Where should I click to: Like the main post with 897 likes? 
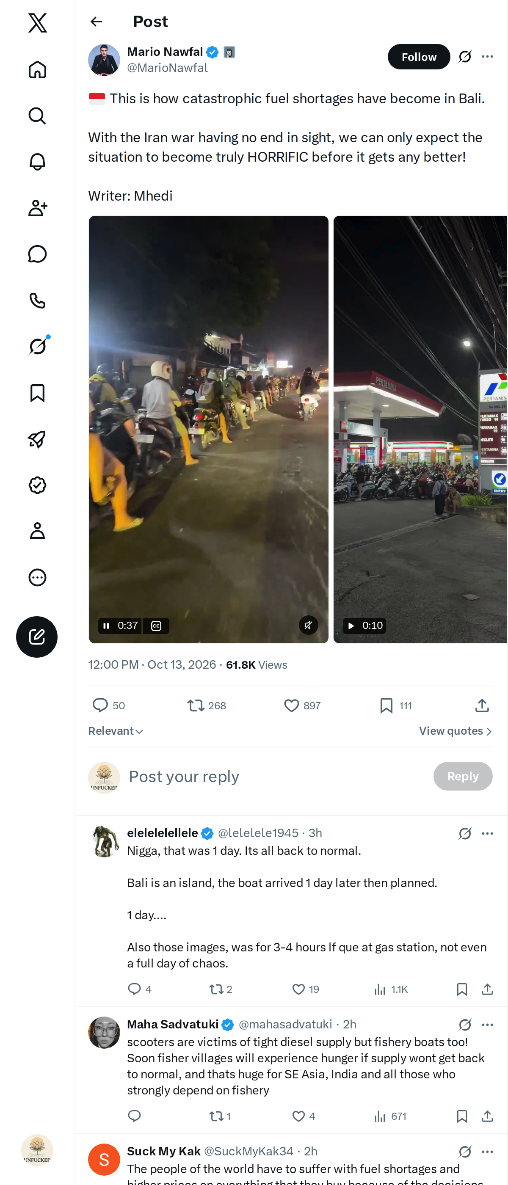click(x=302, y=705)
